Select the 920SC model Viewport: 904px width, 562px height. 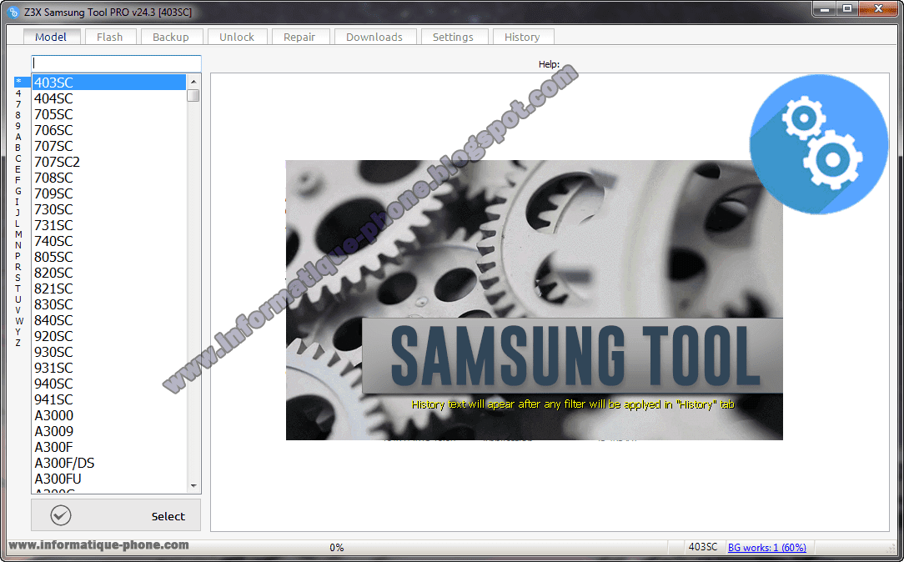[109, 336]
